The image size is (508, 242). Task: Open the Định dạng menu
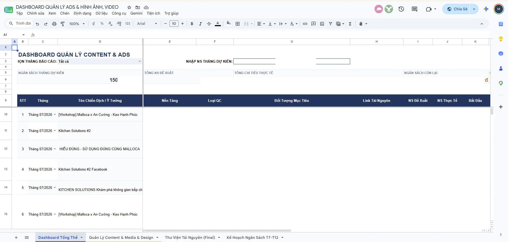(x=82, y=13)
